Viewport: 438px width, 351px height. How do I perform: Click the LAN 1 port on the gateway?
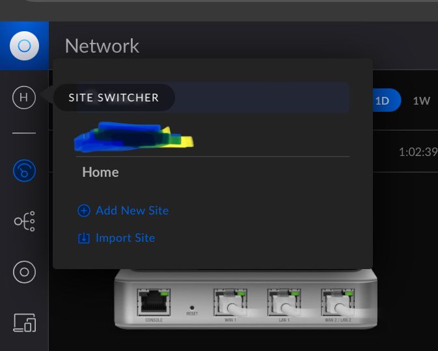[283, 303]
